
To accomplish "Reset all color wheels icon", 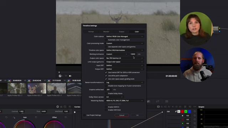I will click(70, 107).
